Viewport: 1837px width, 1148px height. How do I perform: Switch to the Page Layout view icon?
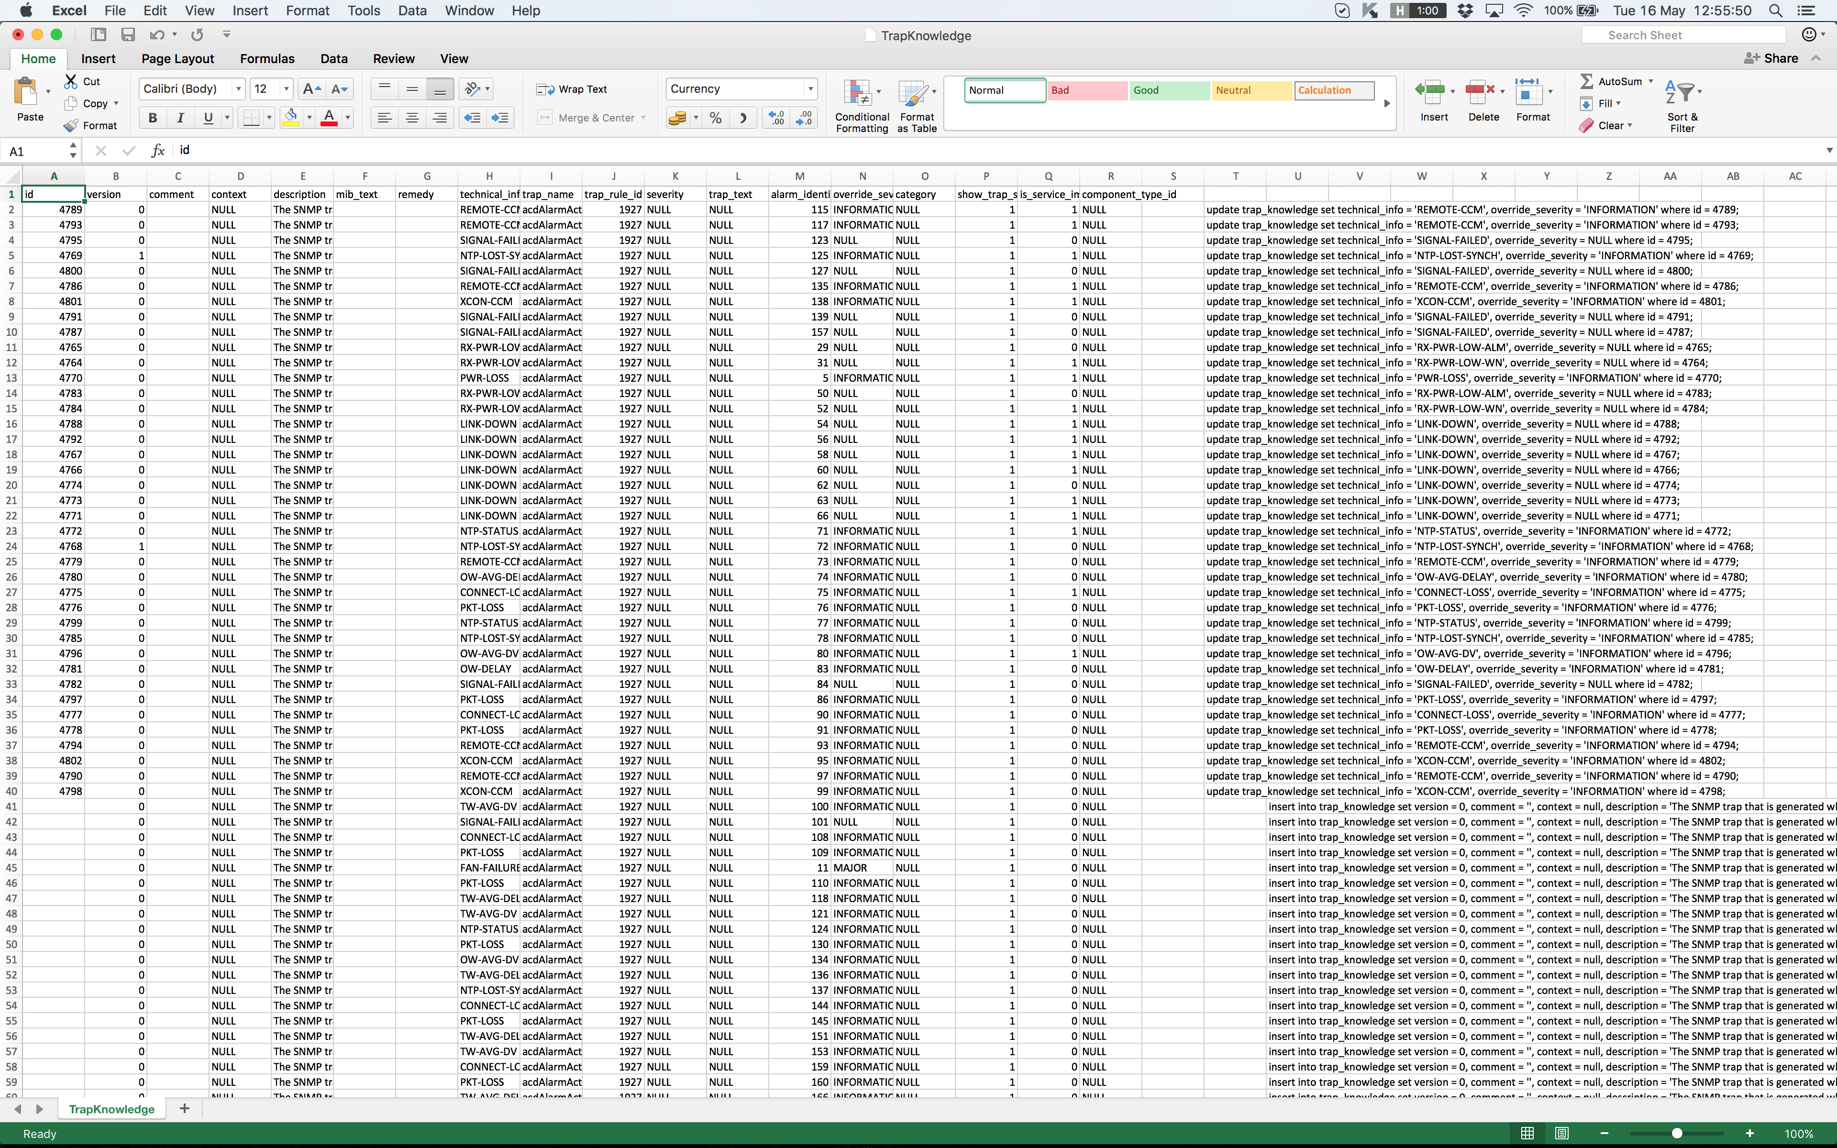[x=1561, y=1133]
